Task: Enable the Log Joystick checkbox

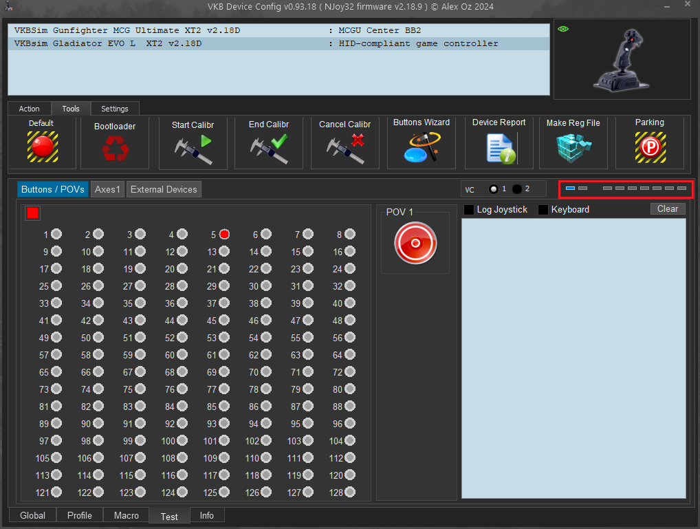Action: (x=470, y=210)
